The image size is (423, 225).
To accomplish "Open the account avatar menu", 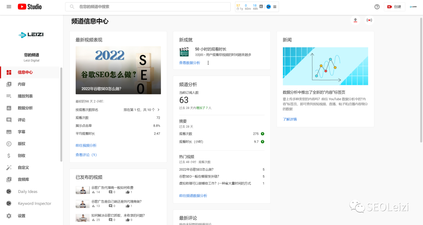I will coord(413,7).
